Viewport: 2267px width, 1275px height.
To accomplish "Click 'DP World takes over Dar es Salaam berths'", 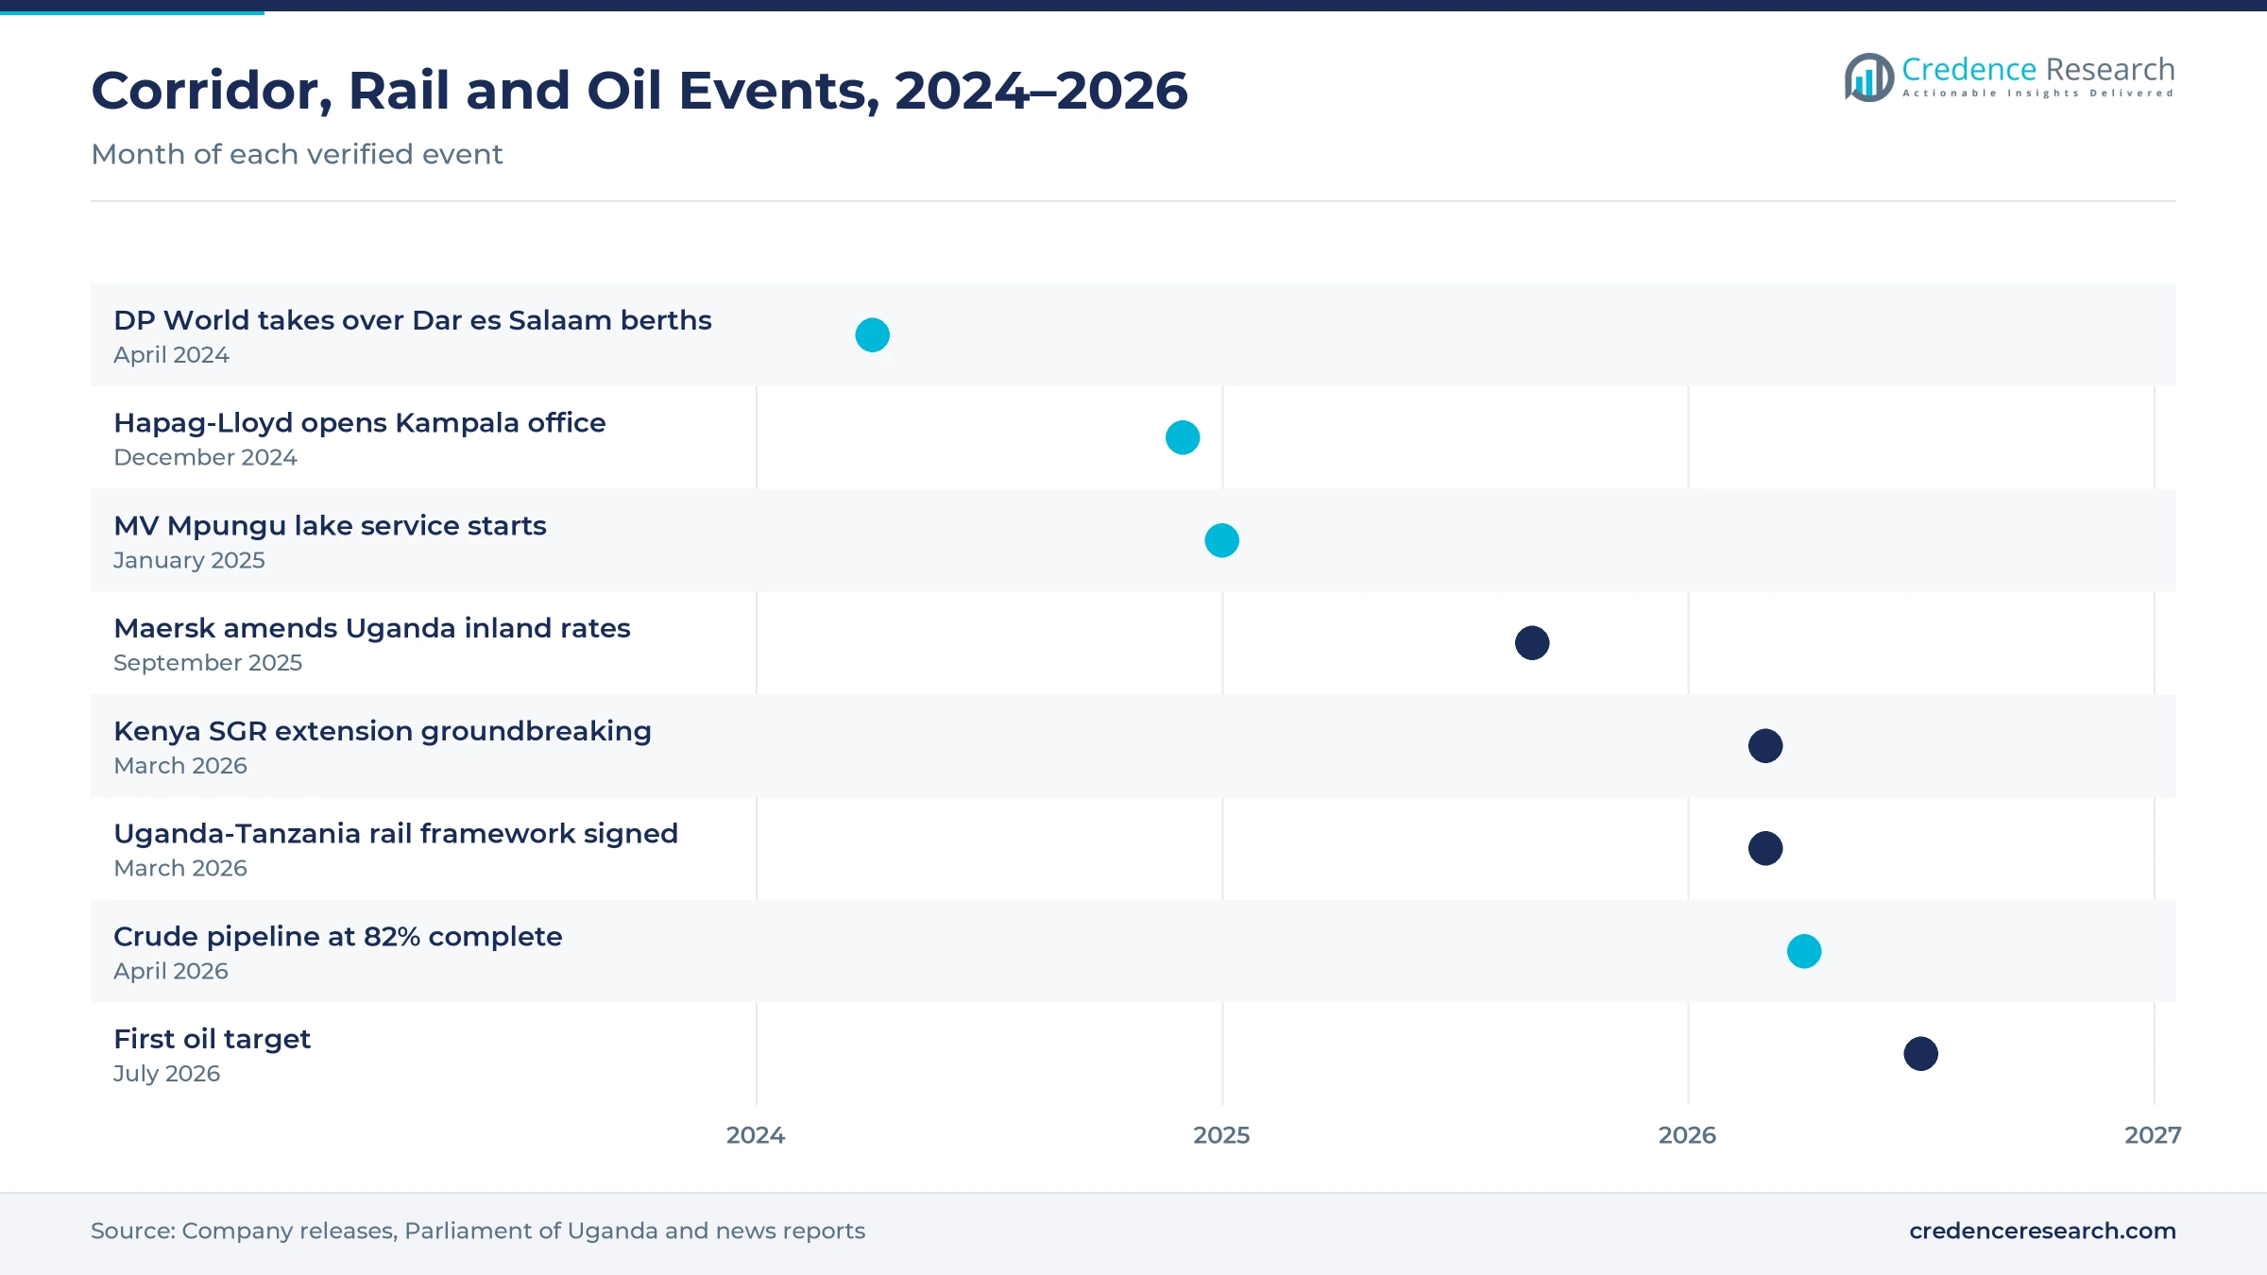I will pos(413,320).
